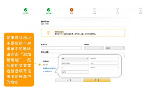Click the percent badge promotion icon

[48, 33]
